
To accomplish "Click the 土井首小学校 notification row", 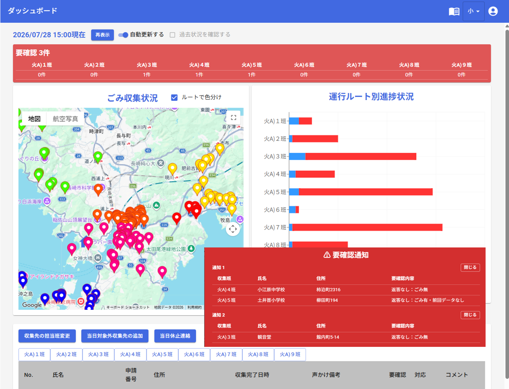I will click(x=346, y=300).
